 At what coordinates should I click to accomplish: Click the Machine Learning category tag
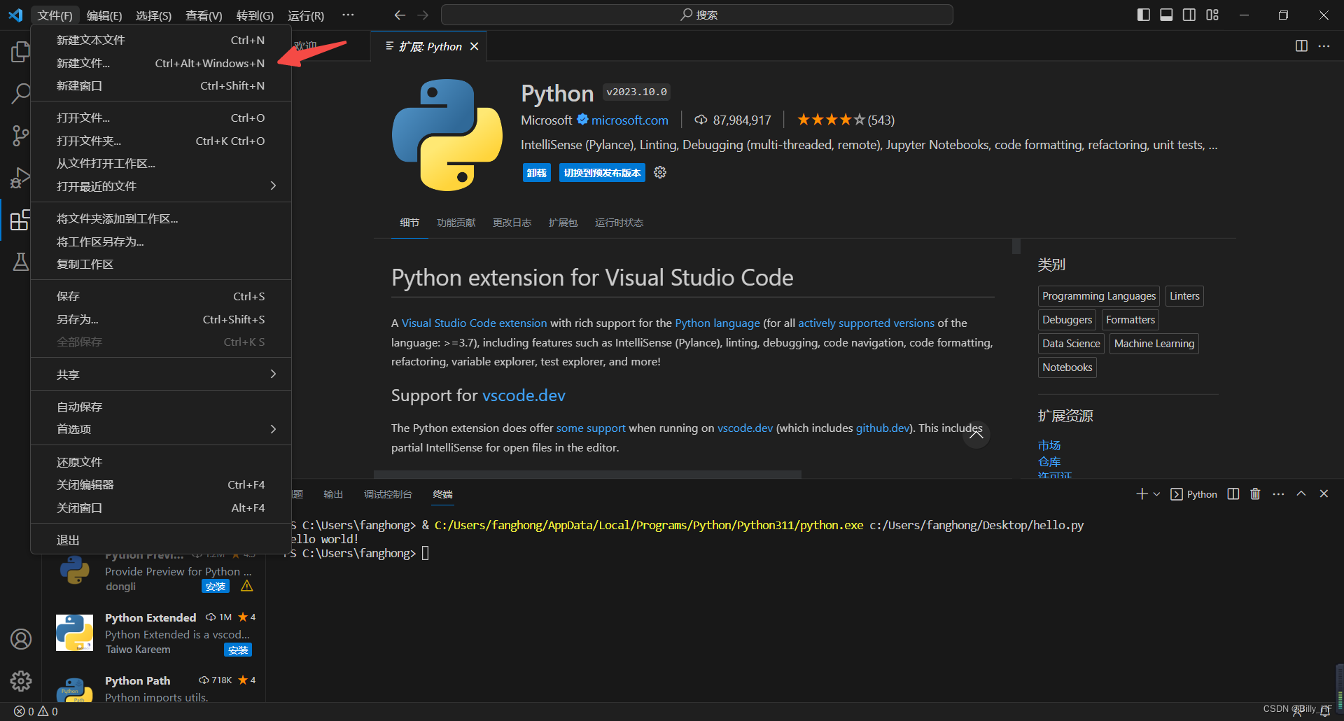tap(1154, 344)
